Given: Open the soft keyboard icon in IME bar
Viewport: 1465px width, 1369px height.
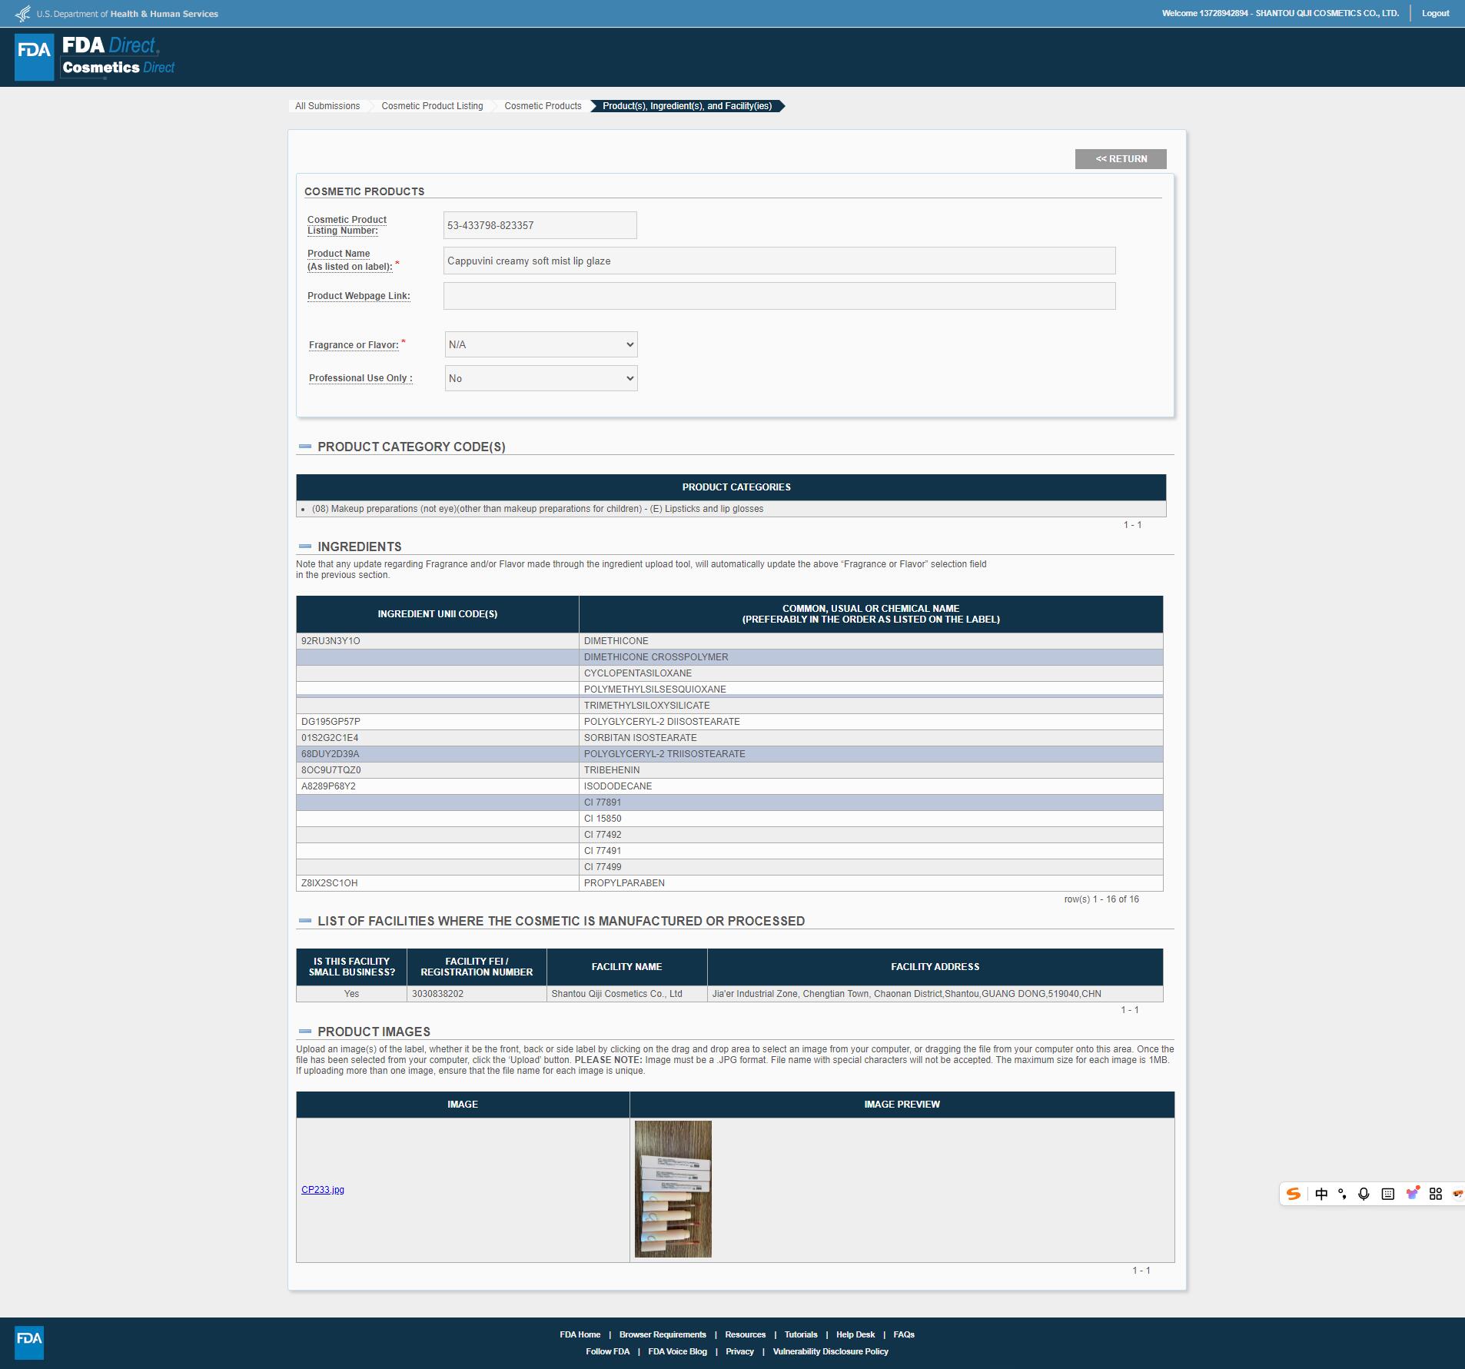Looking at the screenshot, I should (x=1387, y=1194).
